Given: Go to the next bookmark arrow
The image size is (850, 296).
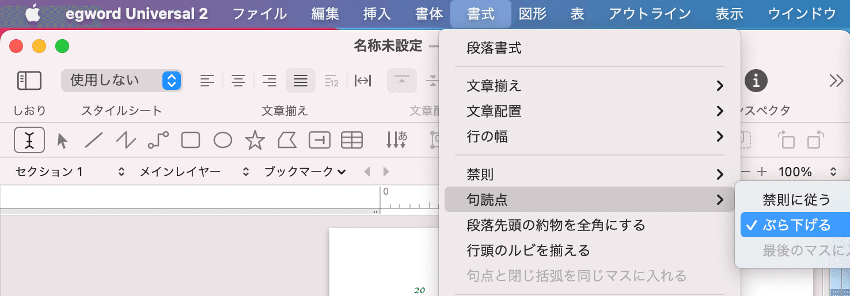Looking at the screenshot, I should click(x=386, y=172).
